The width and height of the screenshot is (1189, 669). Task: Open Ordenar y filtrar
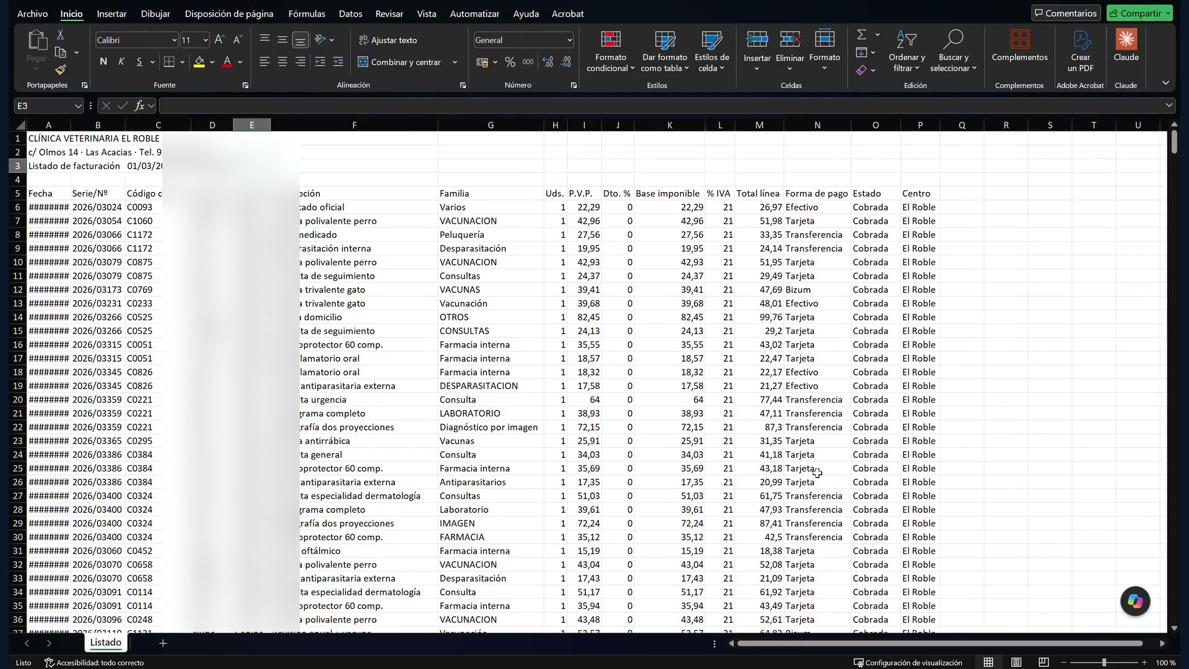907,51
